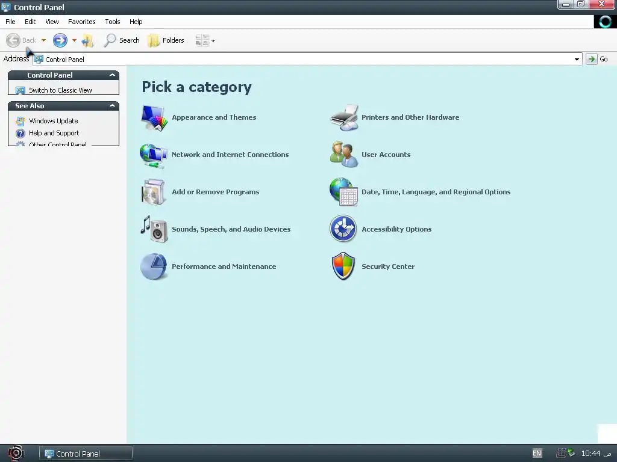
Task: Go up one folder level
Action: 87,40
